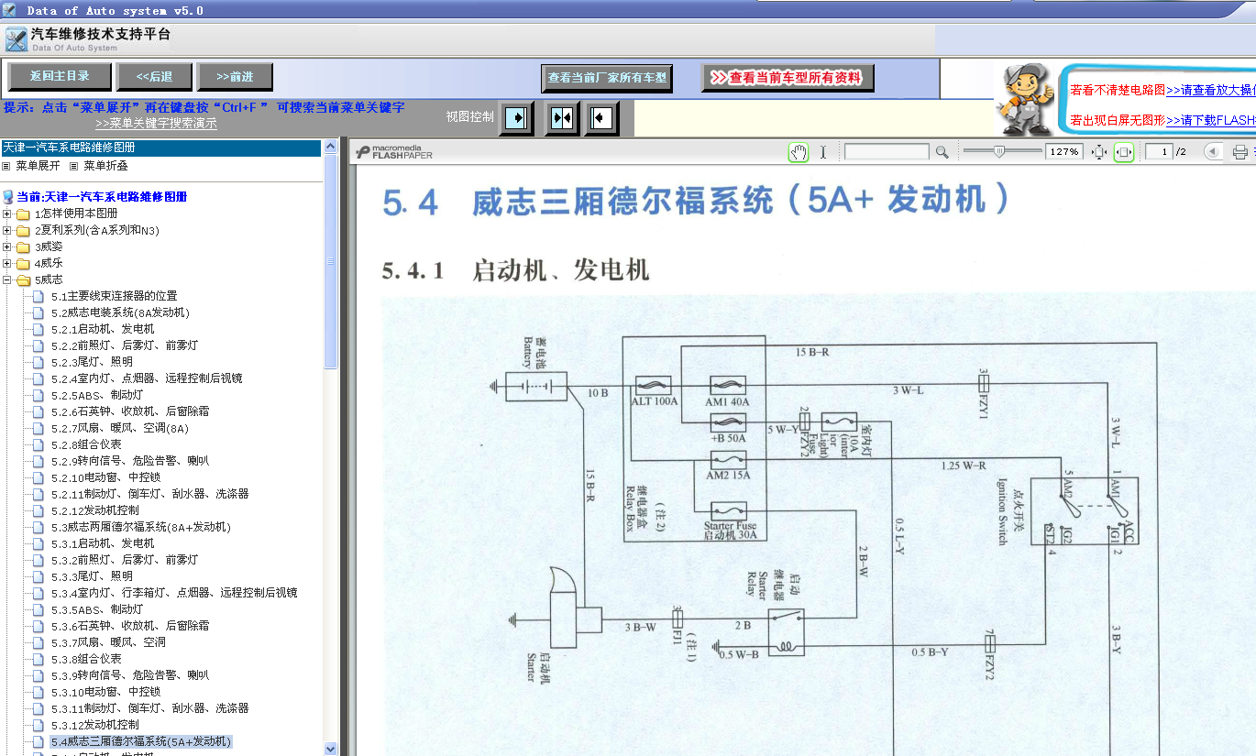Screen dimensions: 1256x756
Task: Open the >>请下载FLASH link
Action: [x=1211, y=120]
